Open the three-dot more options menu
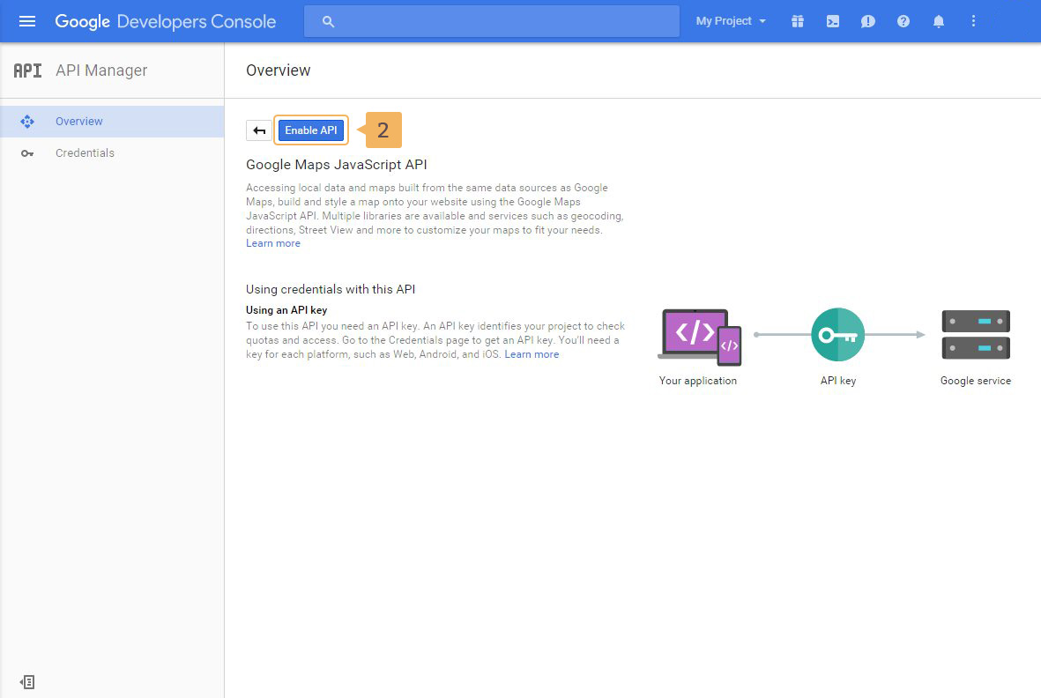Image resolution: width=1041 pixels, height=698 pixels. pyautogui.click(x=973, y=21)
